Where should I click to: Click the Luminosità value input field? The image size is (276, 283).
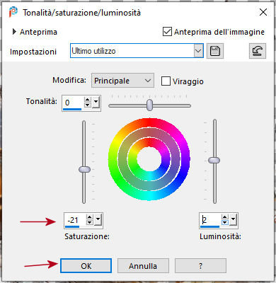210,220
